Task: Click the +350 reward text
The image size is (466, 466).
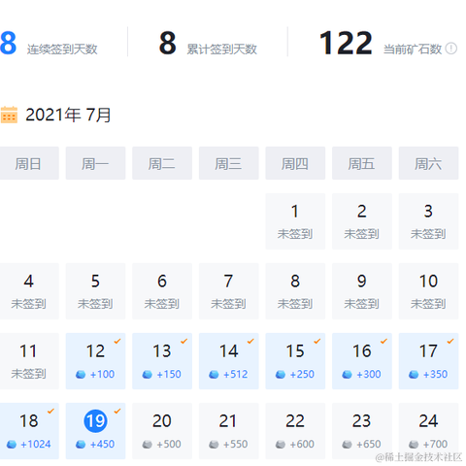Action: (x=436, y=375)
